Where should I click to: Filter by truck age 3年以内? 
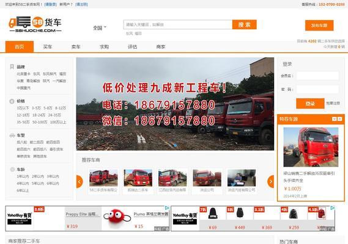coord(53,176)
